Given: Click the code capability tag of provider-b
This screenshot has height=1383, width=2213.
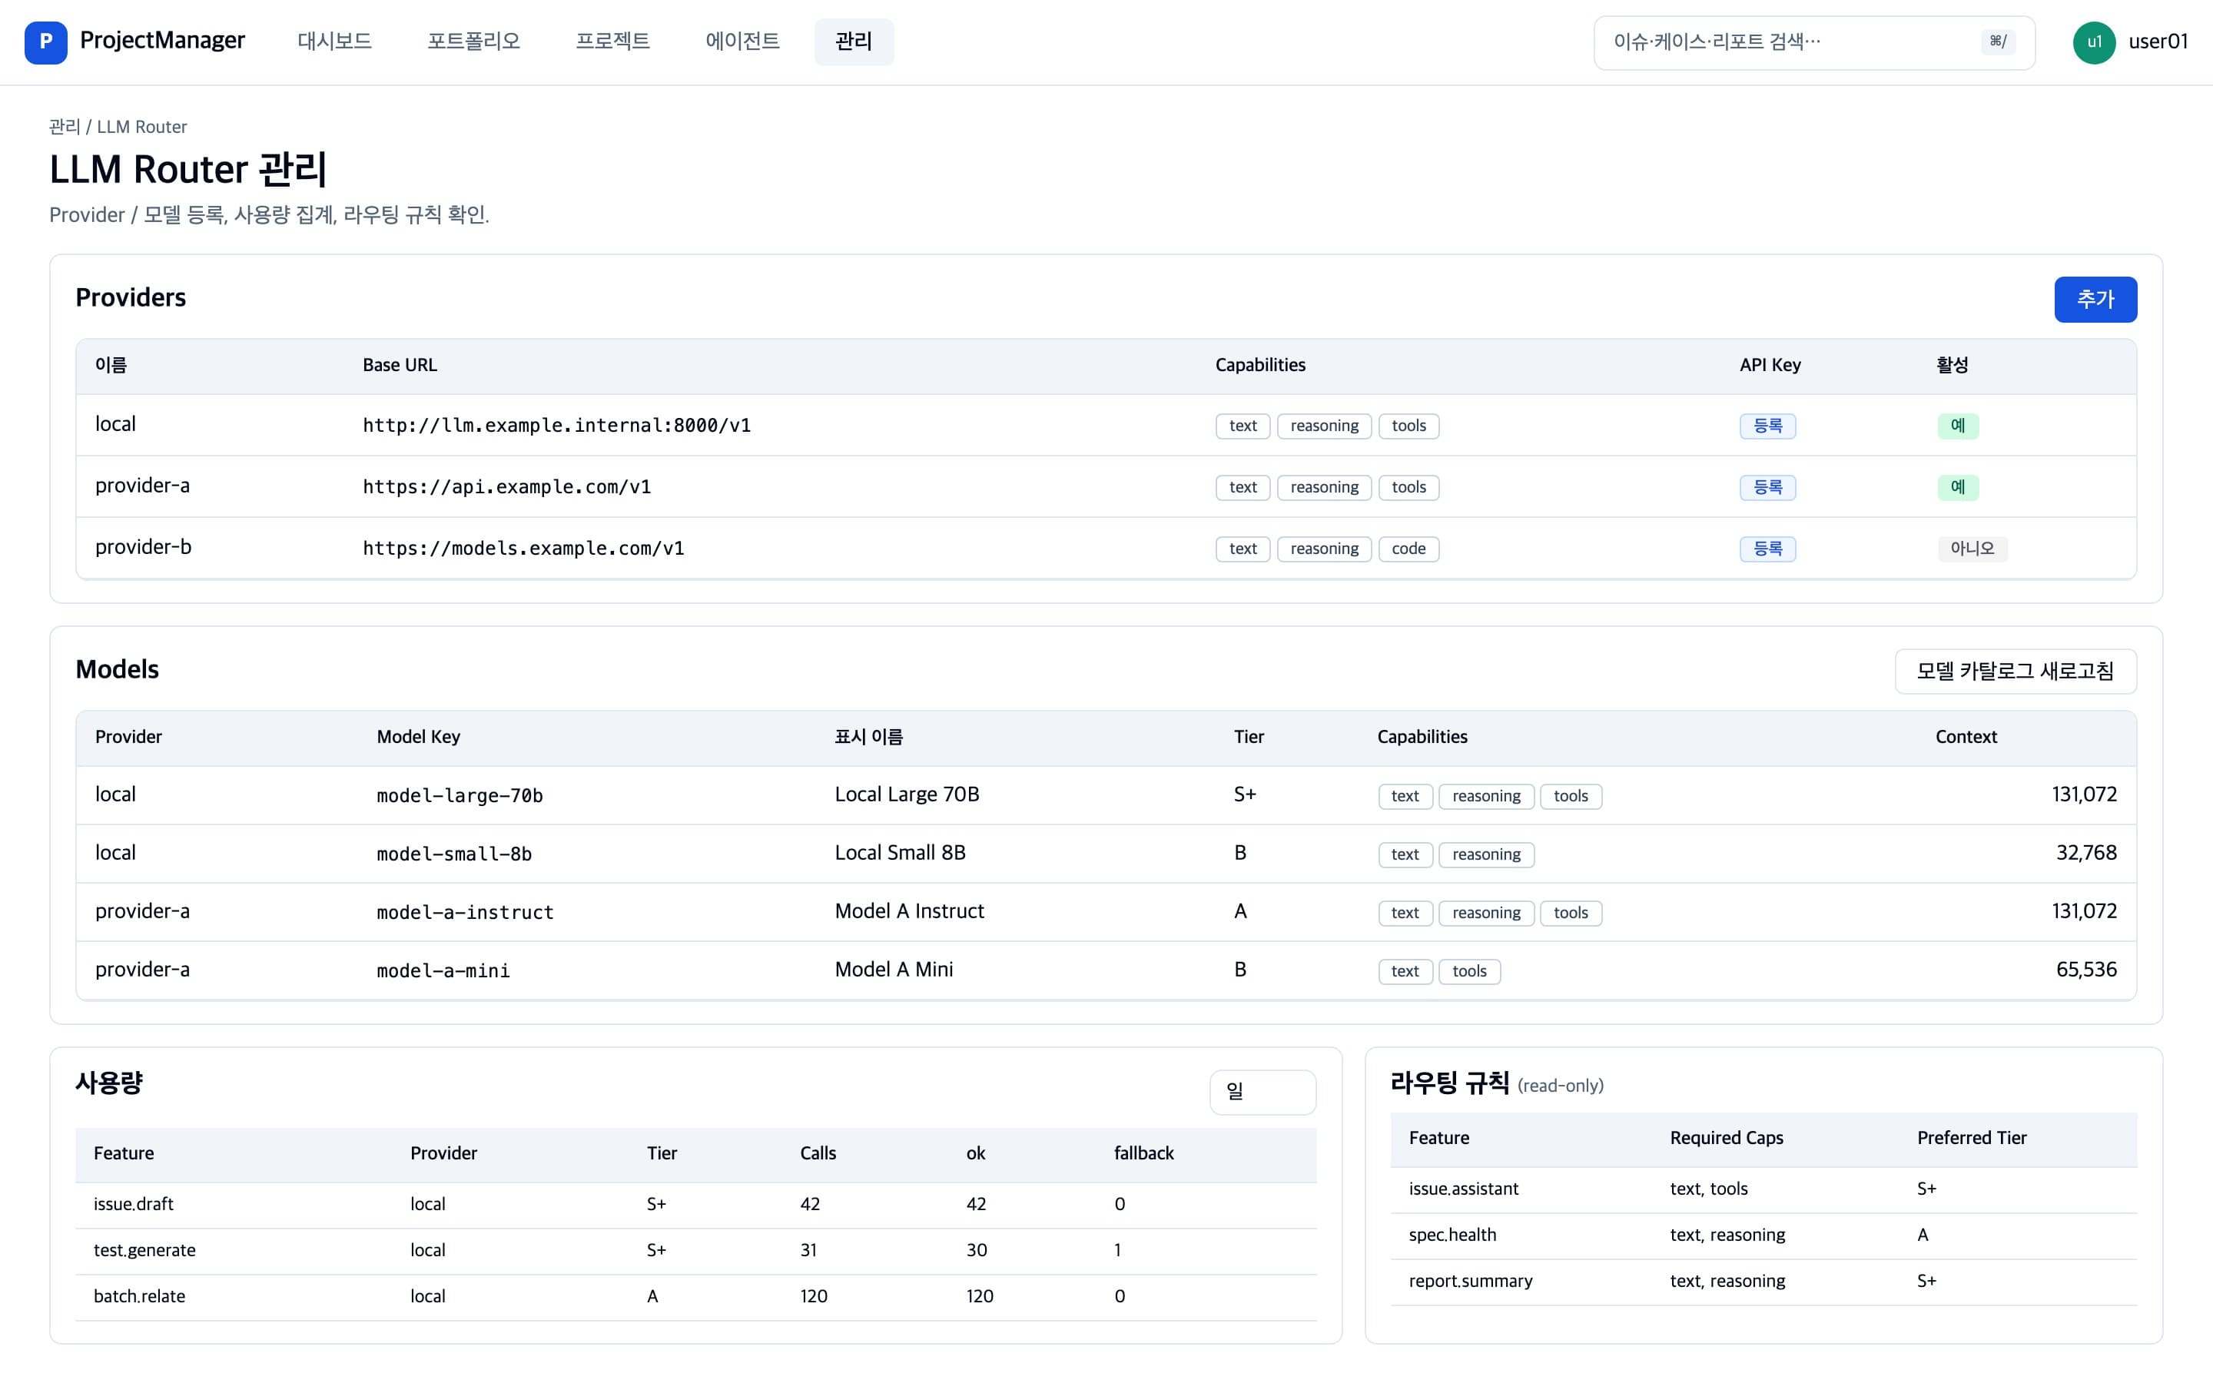Looking at the screenshot, I should pos(1408,548).
